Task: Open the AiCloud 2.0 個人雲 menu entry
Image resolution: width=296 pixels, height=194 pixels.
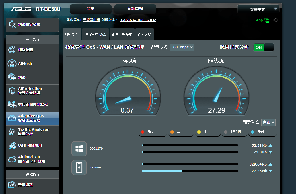Action: point(32,160)
